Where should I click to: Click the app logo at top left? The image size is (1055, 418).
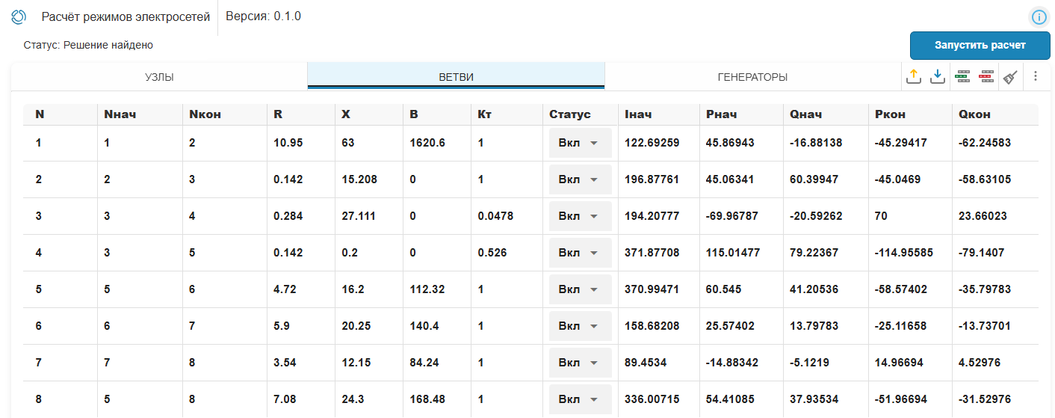click(19, 16)
